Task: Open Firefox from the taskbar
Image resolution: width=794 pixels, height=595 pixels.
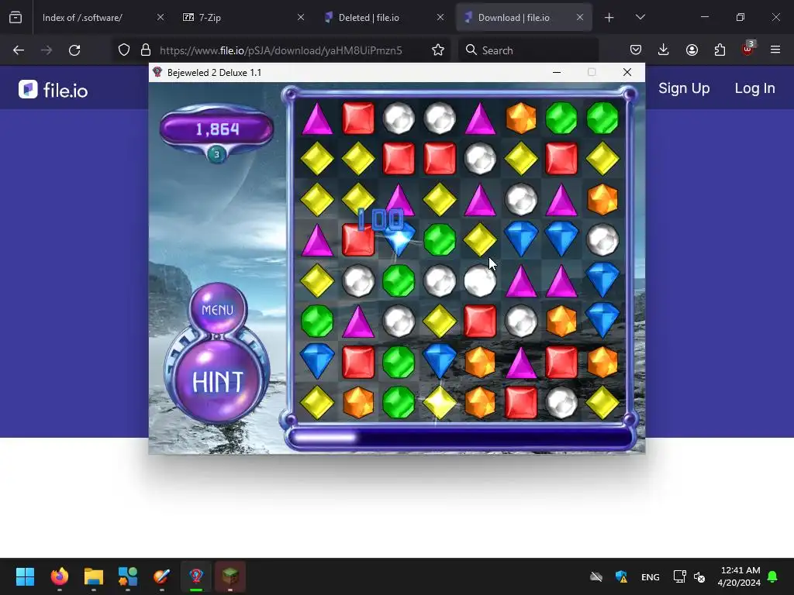Action: tap(59, 576)
